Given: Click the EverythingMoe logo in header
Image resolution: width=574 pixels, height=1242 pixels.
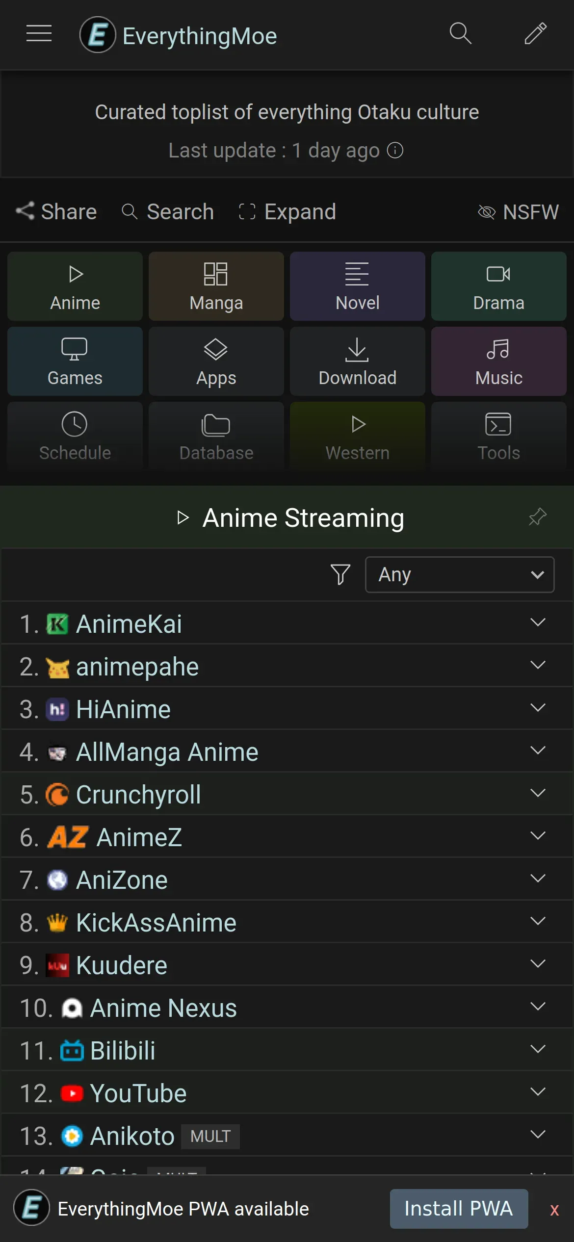Looking at the screenshot, I should tap(98, 35).
